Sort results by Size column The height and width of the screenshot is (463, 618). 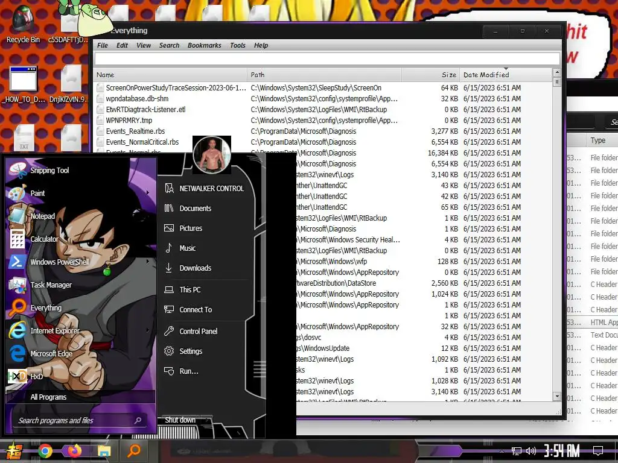430,75
